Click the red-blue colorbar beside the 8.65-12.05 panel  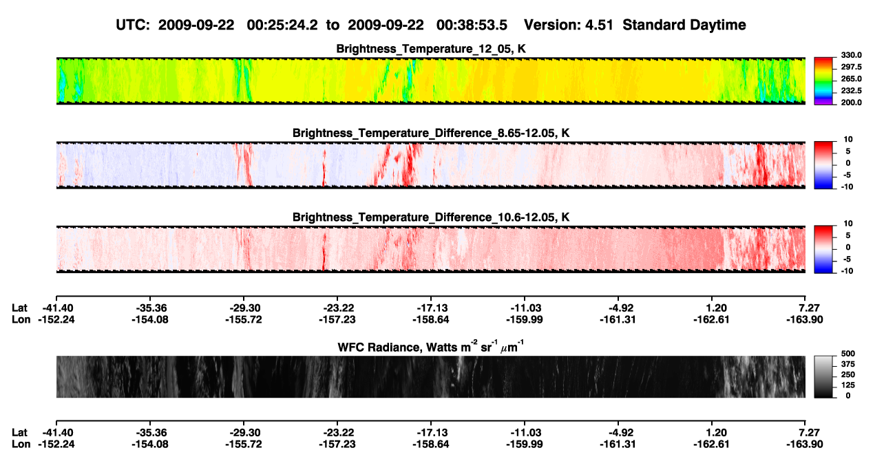[x=824, y=164]
